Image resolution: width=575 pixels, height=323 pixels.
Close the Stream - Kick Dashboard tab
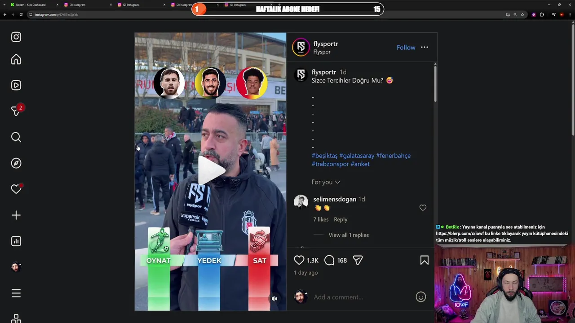(x=57, y=4)
